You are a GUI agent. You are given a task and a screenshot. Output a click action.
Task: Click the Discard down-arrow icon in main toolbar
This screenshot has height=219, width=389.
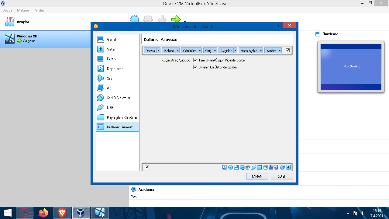pos(162,19)
